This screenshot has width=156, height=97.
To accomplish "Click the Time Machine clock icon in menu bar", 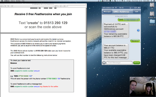I will (x=118, y=1).
